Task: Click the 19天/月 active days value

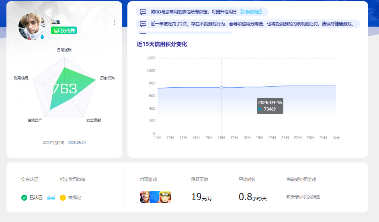Action: (202, 197)
